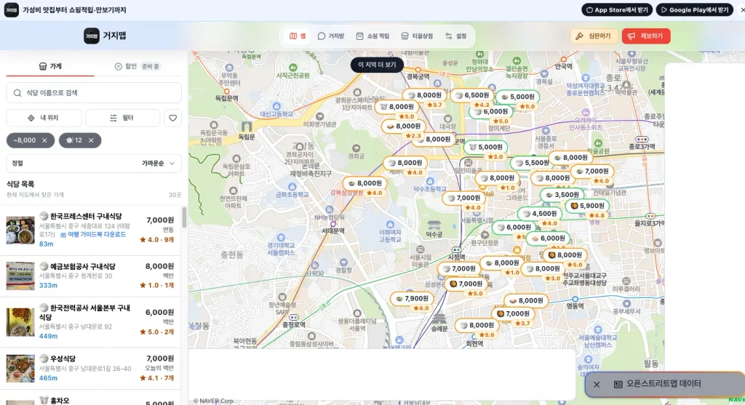Click the 서대문역 station marker

pyautogui.click(x=333, y=224)
